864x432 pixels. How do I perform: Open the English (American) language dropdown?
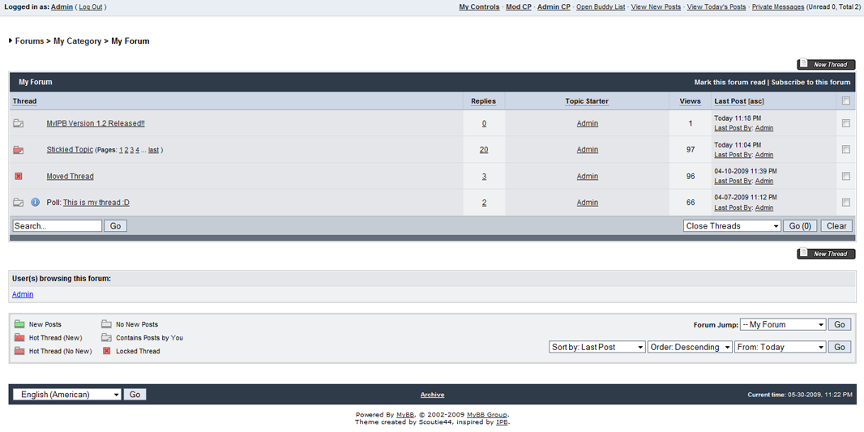[67, 395]
